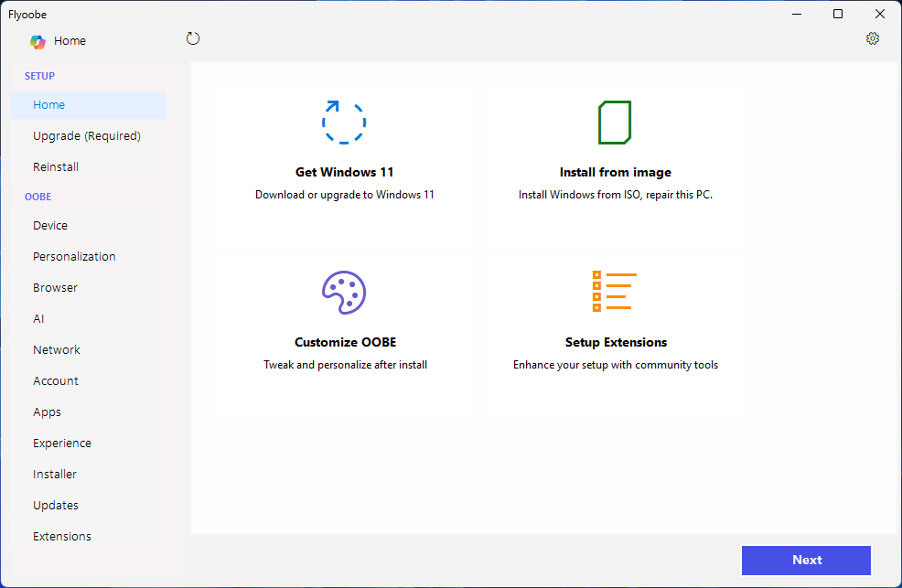Click the green Install from image icon

point(615,123)
